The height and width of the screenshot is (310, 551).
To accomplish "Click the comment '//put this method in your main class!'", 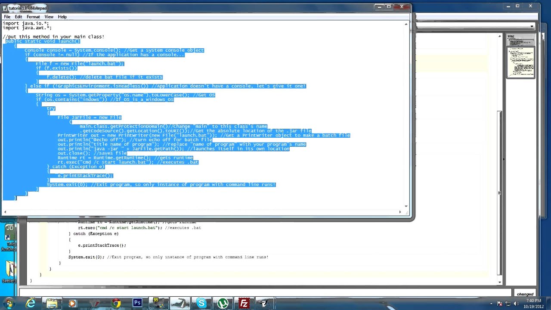I will tap(53, 37).
